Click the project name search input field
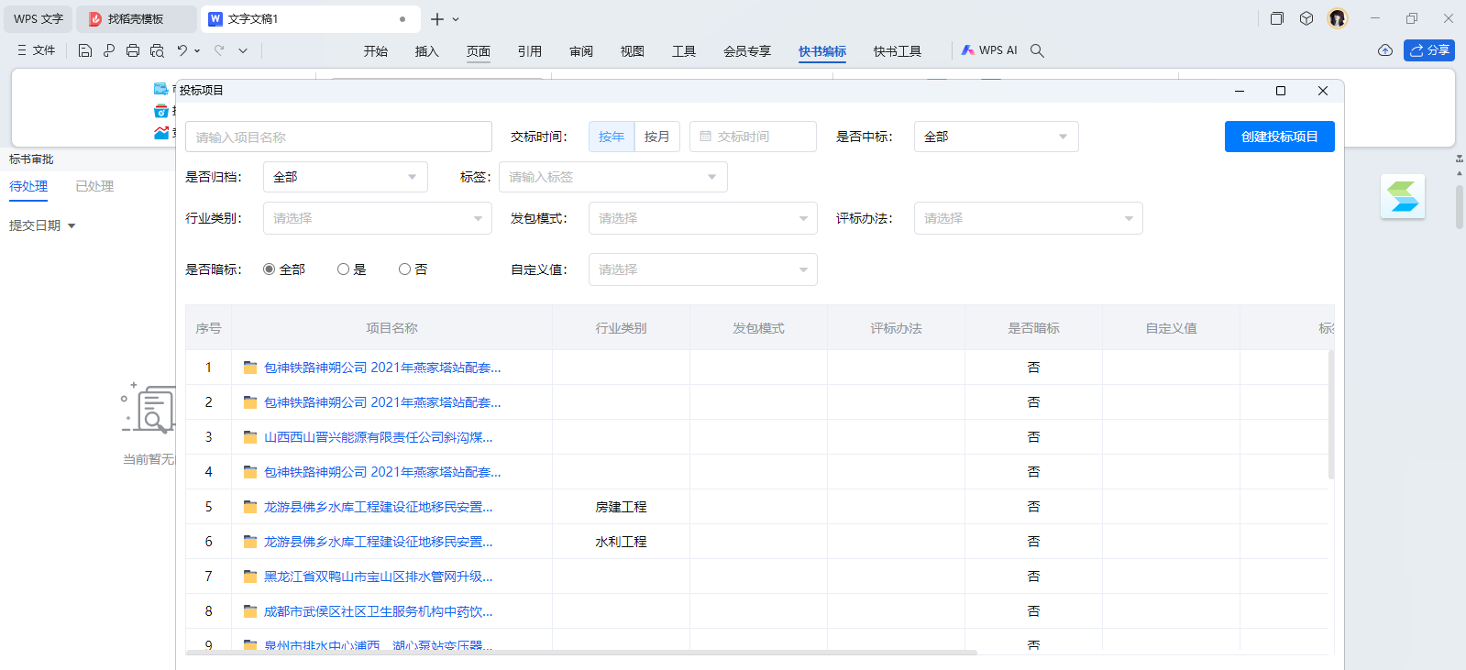This screenshot has width=1466, height=670. (x=338, y=137)
